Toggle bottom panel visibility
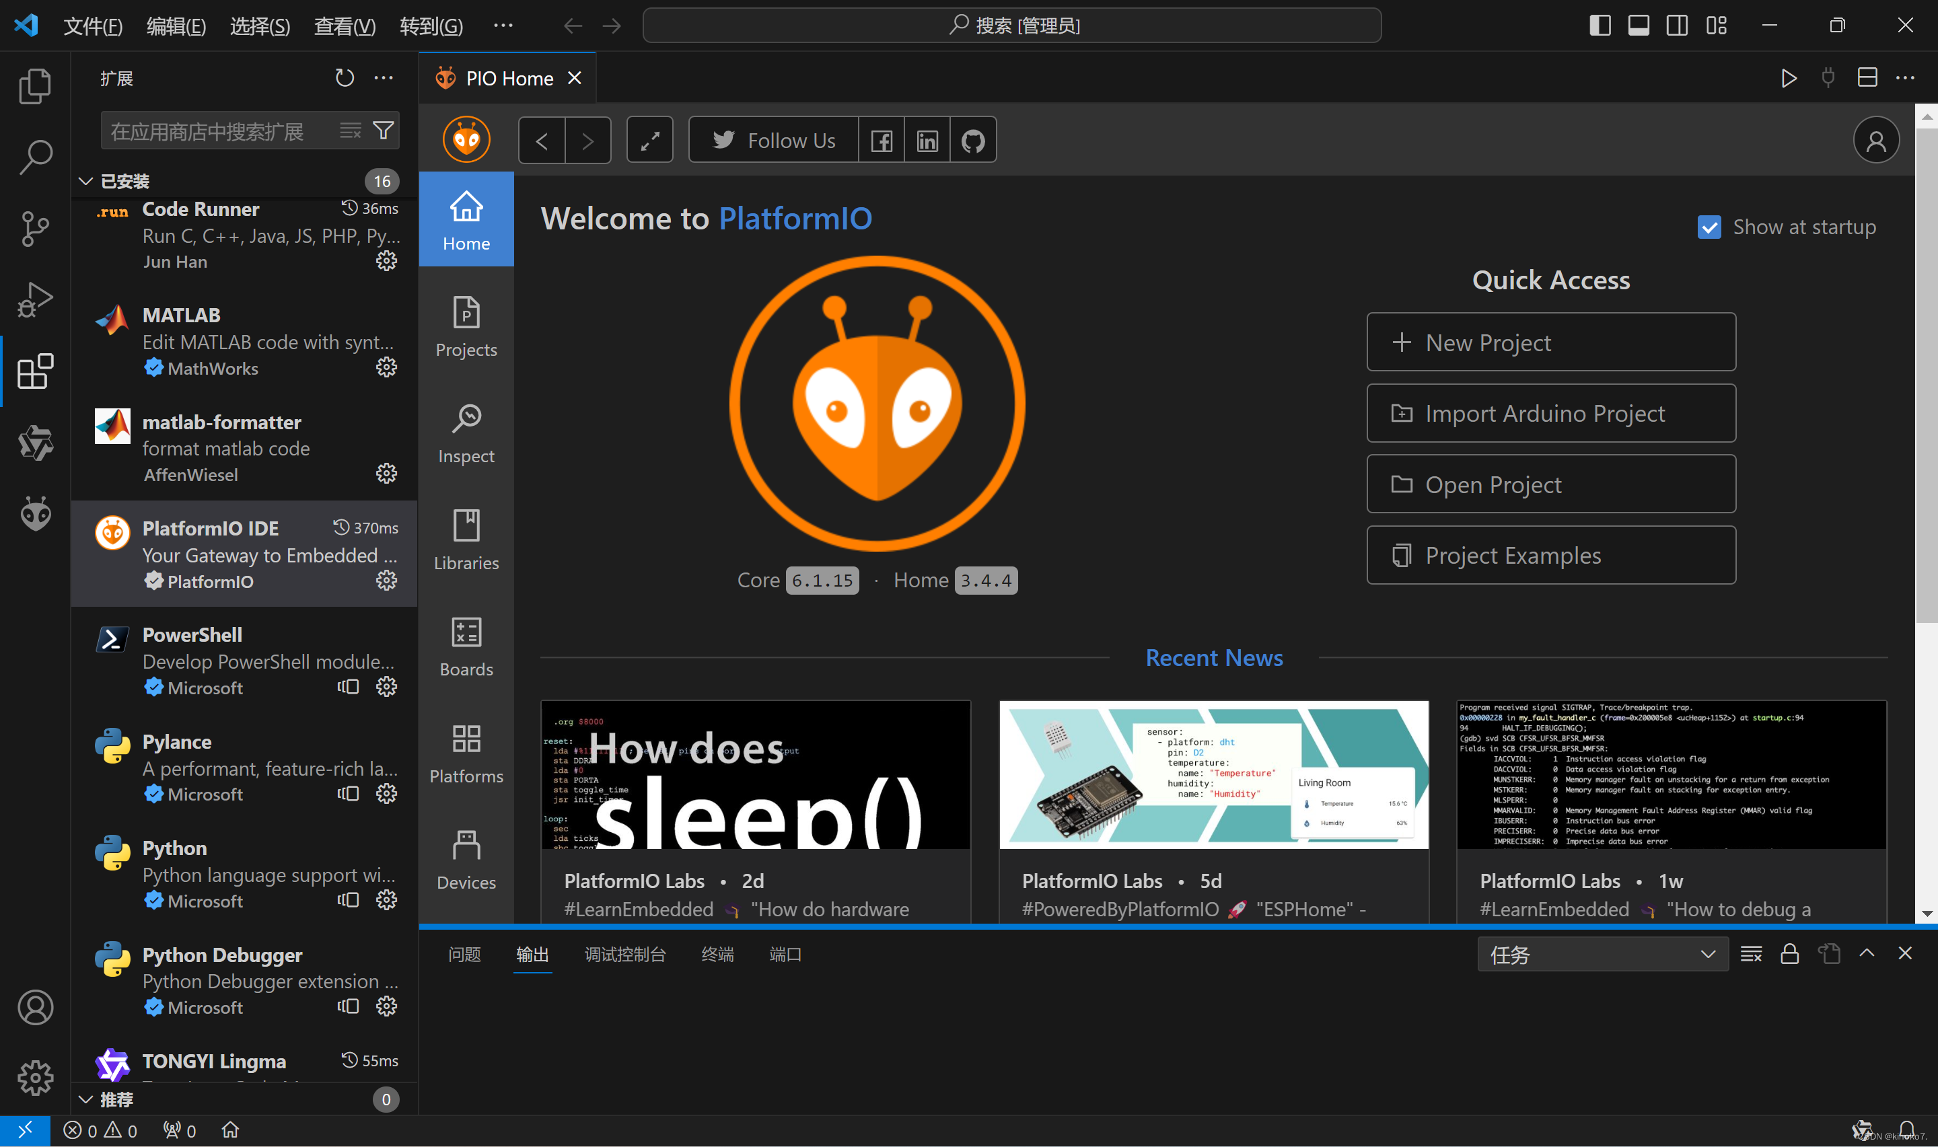1938x1147 pixels. tap(1638, 26)
